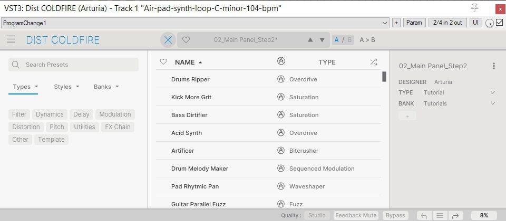Click the undo arrow in status bar
The image size is (506, 221).
[x=424, y=216]
